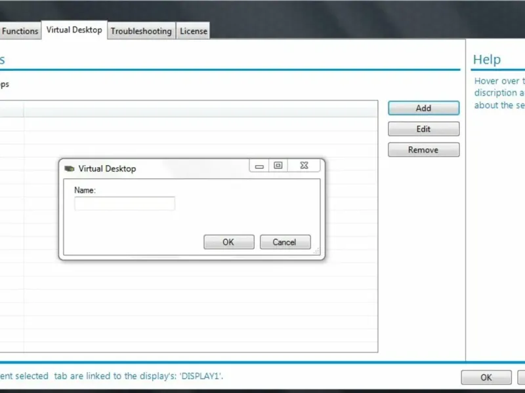Open the License tab

(193, 31)
